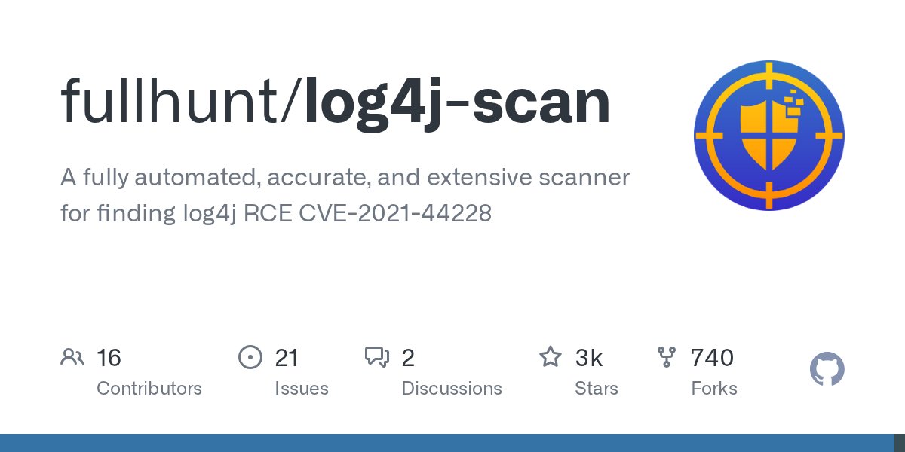Click the repository description text
Viewport: 905px width, 452px height.
tap(345, 196)
